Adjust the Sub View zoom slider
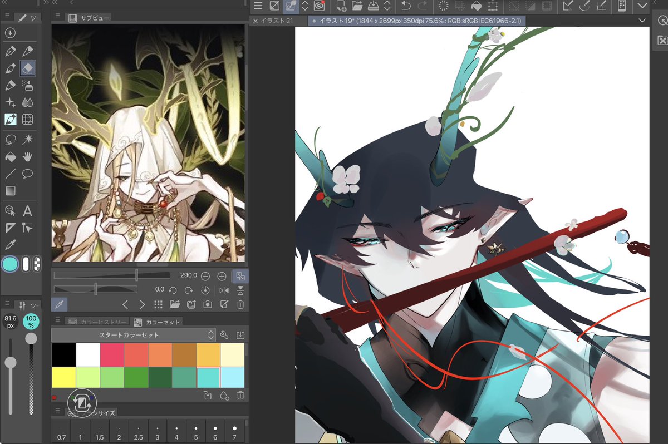668x444 pixels. 112,275
